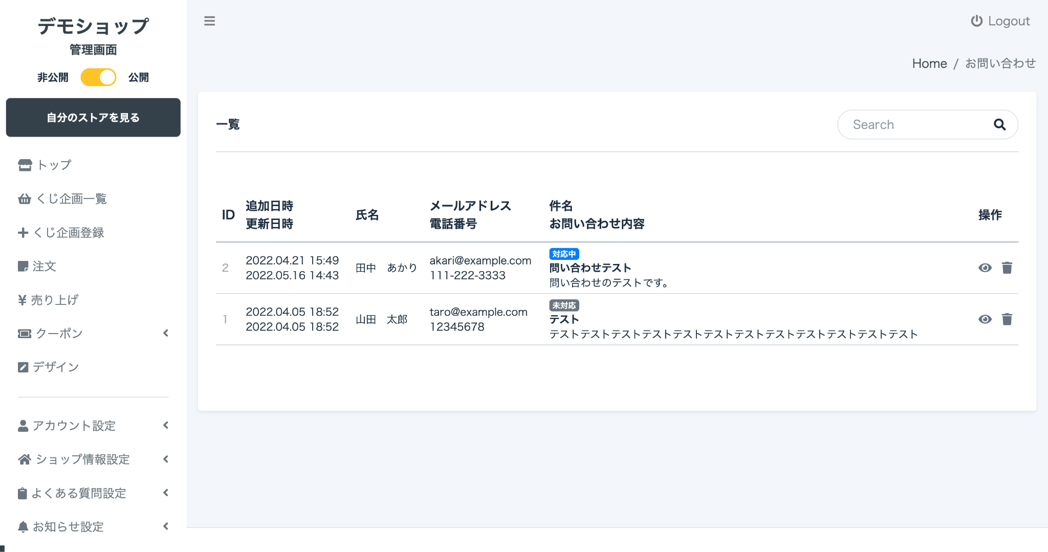Click the edit icon beside デザイン

[23, 367]
